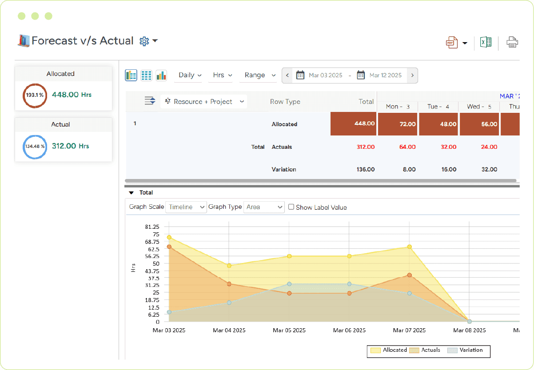The width and height of the screenshot is (534, 370).
Task: Open the dropdown arrow beside Forecast v/s Actual
Action: (x=155, y=41)
